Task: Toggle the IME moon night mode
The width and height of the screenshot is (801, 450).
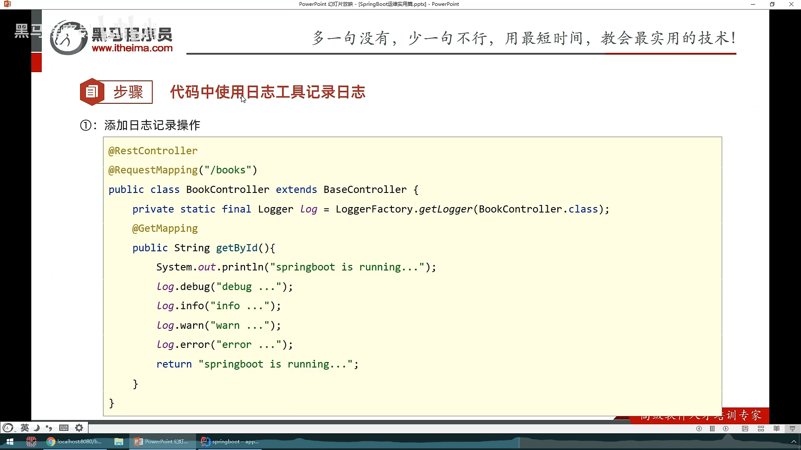Action: (37, 427)
